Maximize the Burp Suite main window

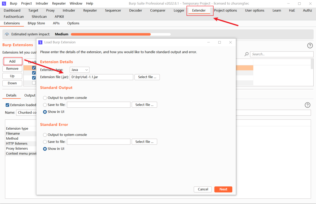coord(300,4)
